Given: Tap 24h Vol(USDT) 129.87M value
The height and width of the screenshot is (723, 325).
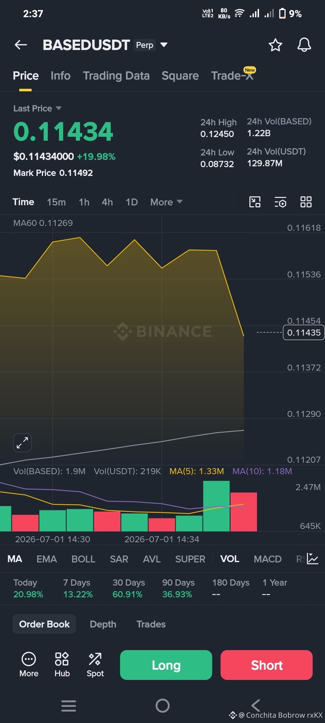Looking at the screenshot, I should [x=265, y=163].
